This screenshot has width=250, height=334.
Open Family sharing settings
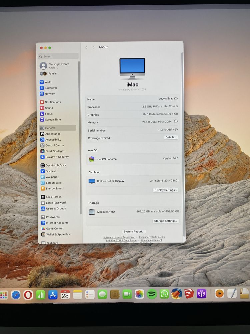(48, 73)
